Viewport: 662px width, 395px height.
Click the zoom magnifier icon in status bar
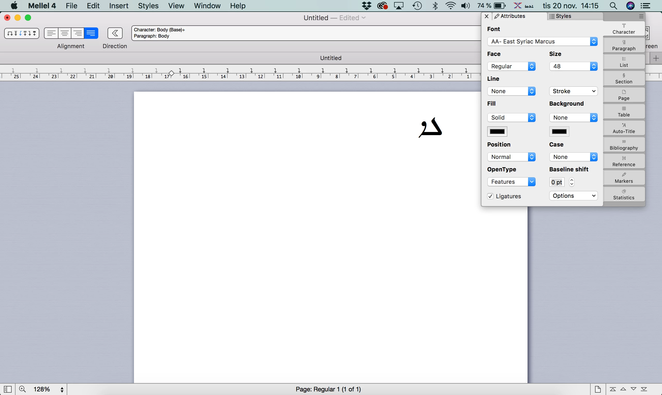[x=22, y=389]
